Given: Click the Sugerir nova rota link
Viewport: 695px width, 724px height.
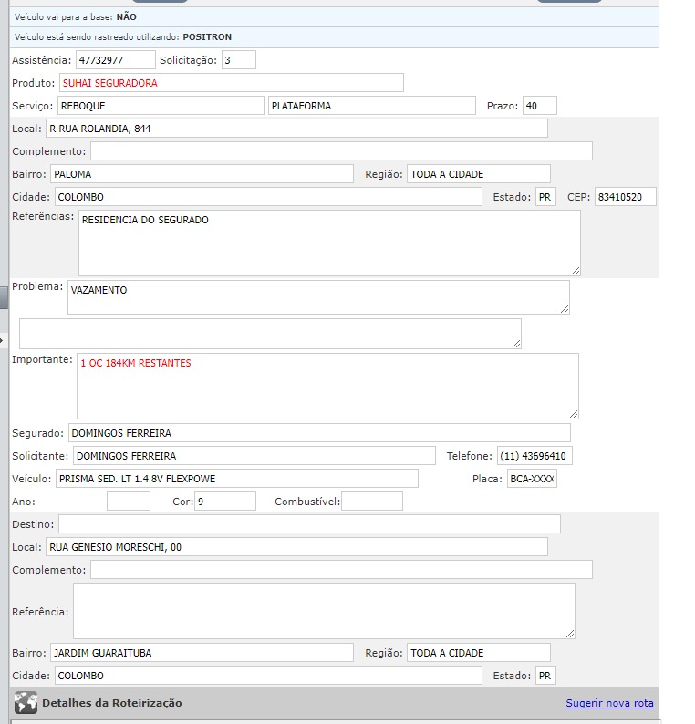Looking at the screenshot, I should pyautogui.click(x=609, y=703).
